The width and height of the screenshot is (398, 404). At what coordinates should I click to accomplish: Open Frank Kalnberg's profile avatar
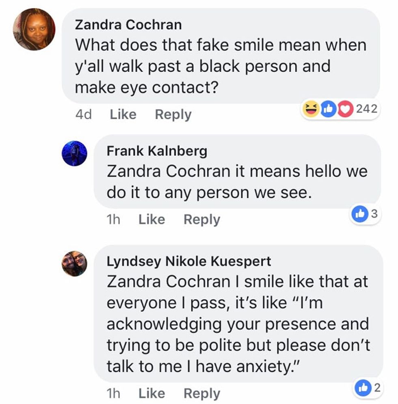coord(75,154)
